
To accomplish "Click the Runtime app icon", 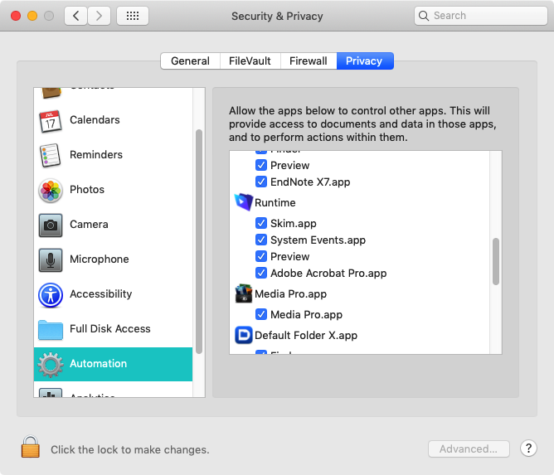I will 244,202.
